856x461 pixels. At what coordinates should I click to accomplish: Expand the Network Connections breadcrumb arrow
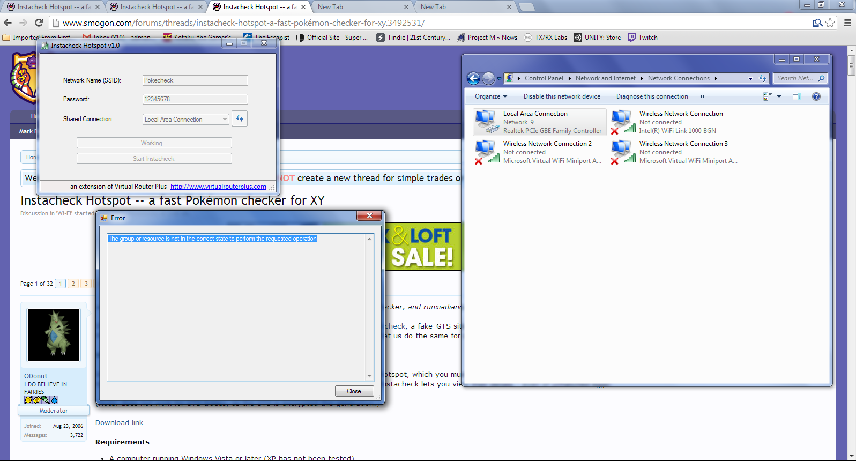click(716, 78)
